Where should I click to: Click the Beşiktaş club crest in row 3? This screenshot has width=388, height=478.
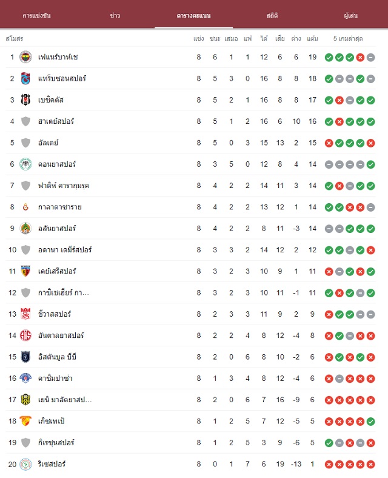coord(25,100)
